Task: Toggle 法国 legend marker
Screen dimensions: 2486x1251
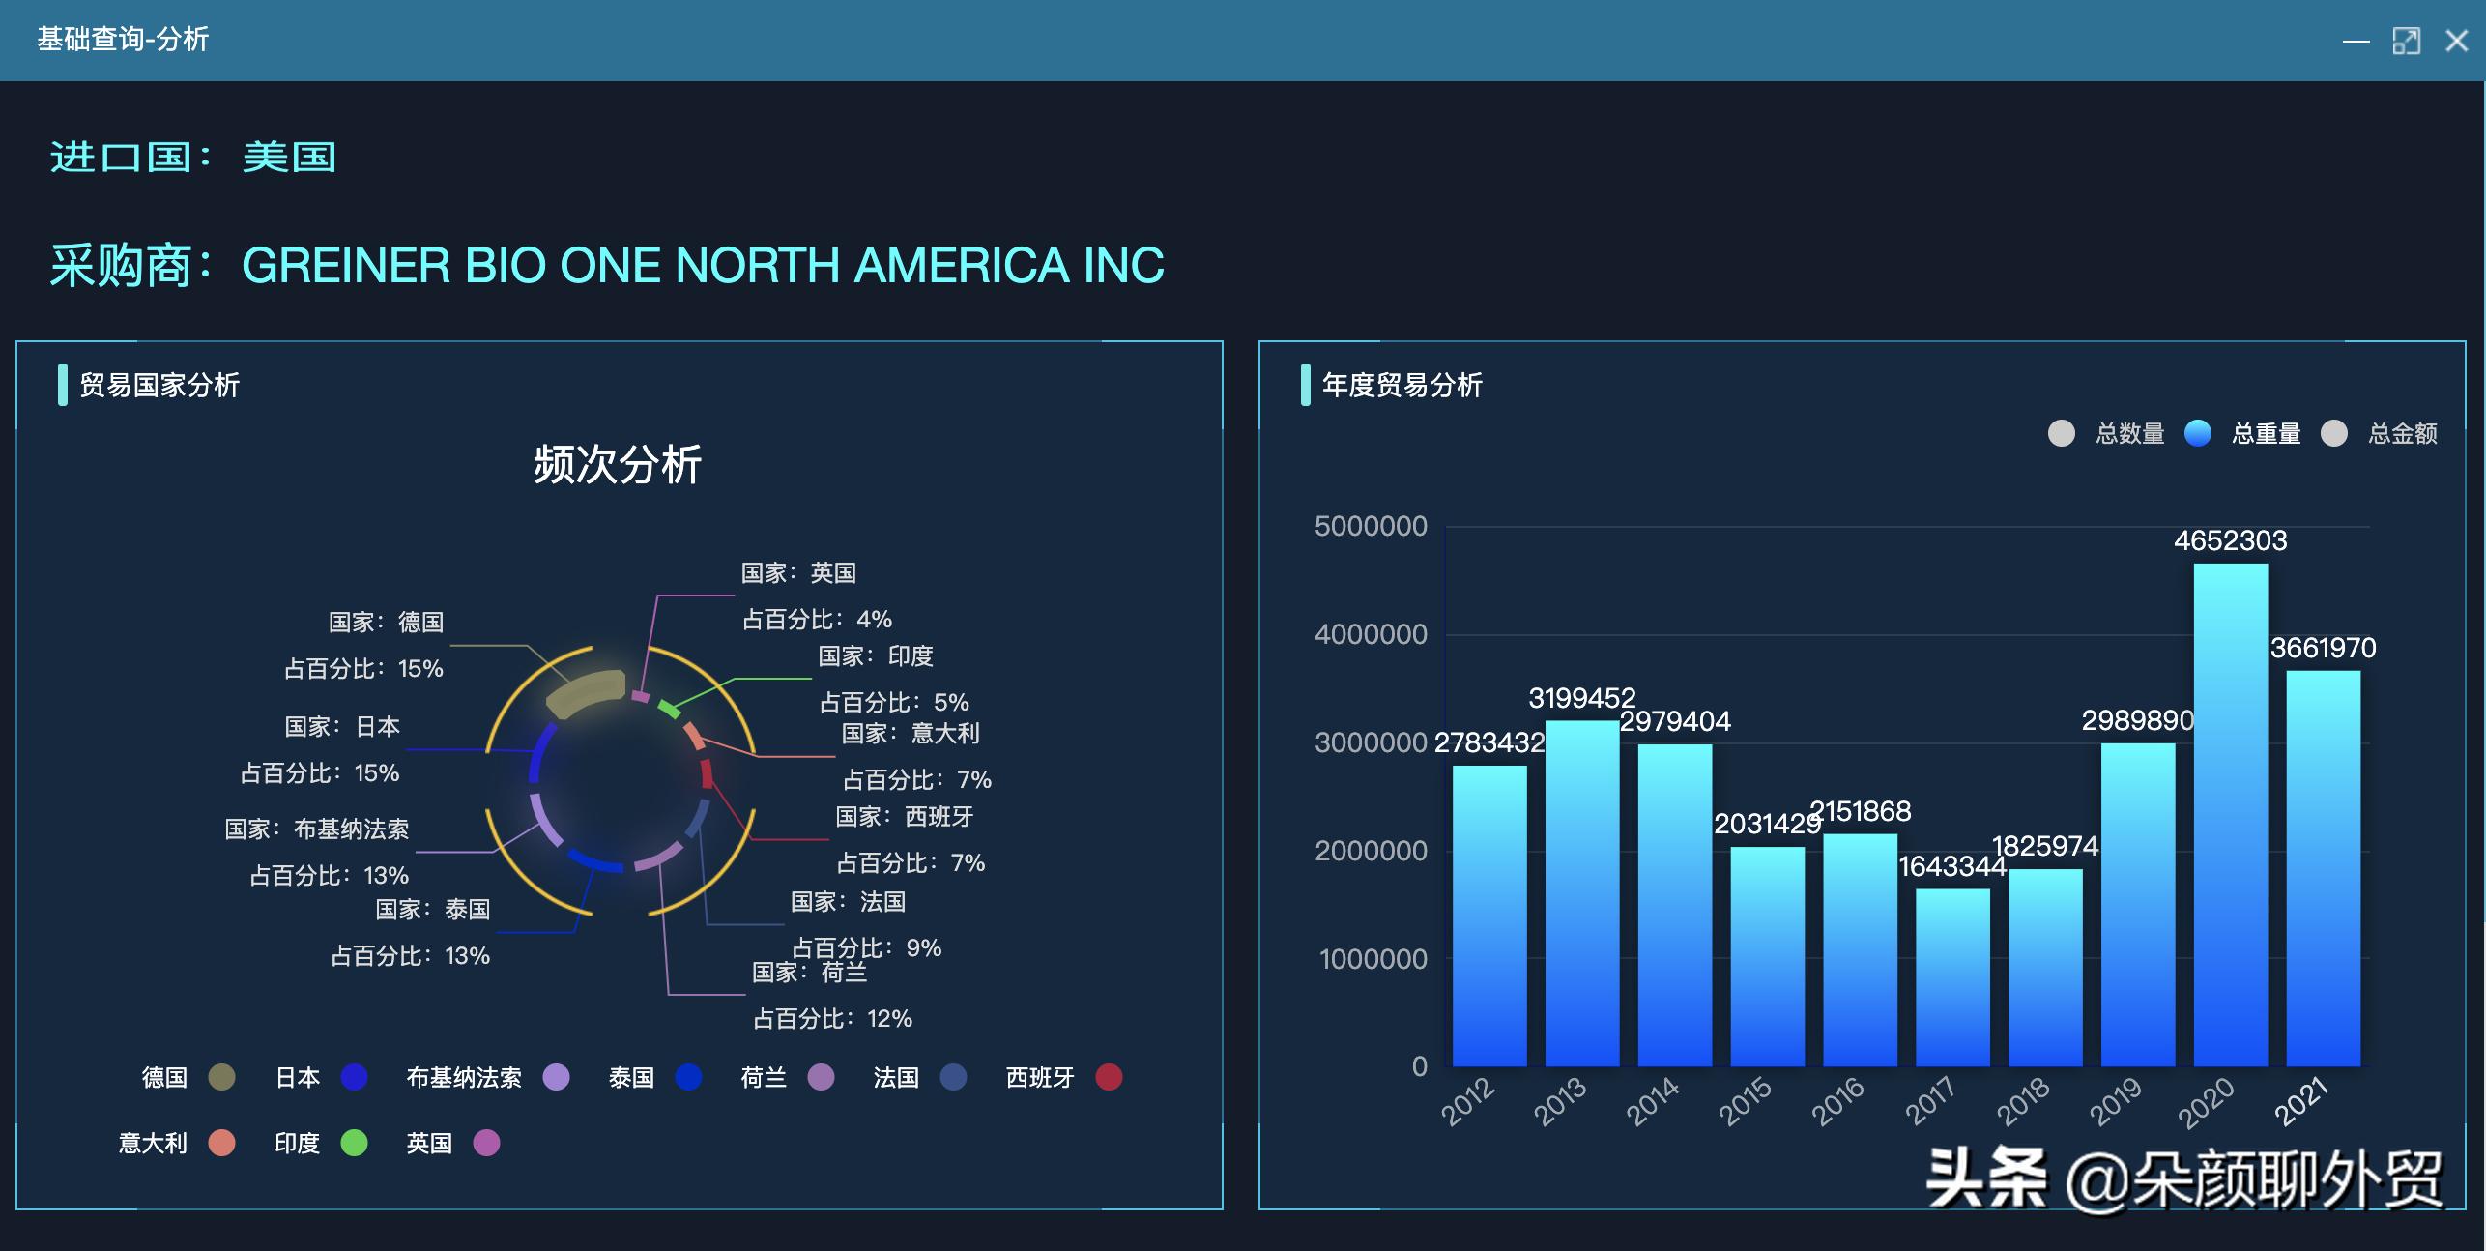Action: [953, 1077]
